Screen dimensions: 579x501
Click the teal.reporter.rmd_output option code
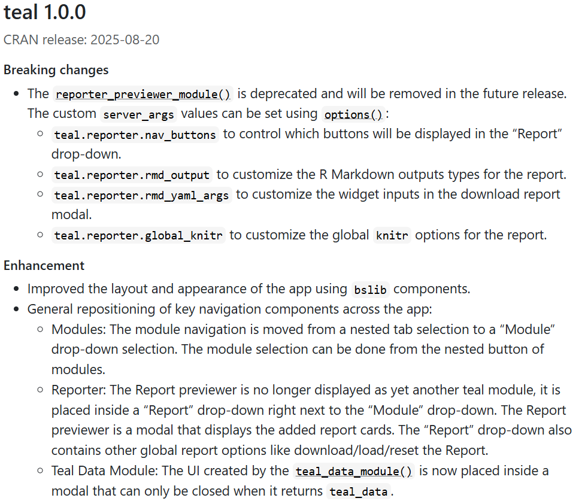pyautogui.click(x=132, y=175)
